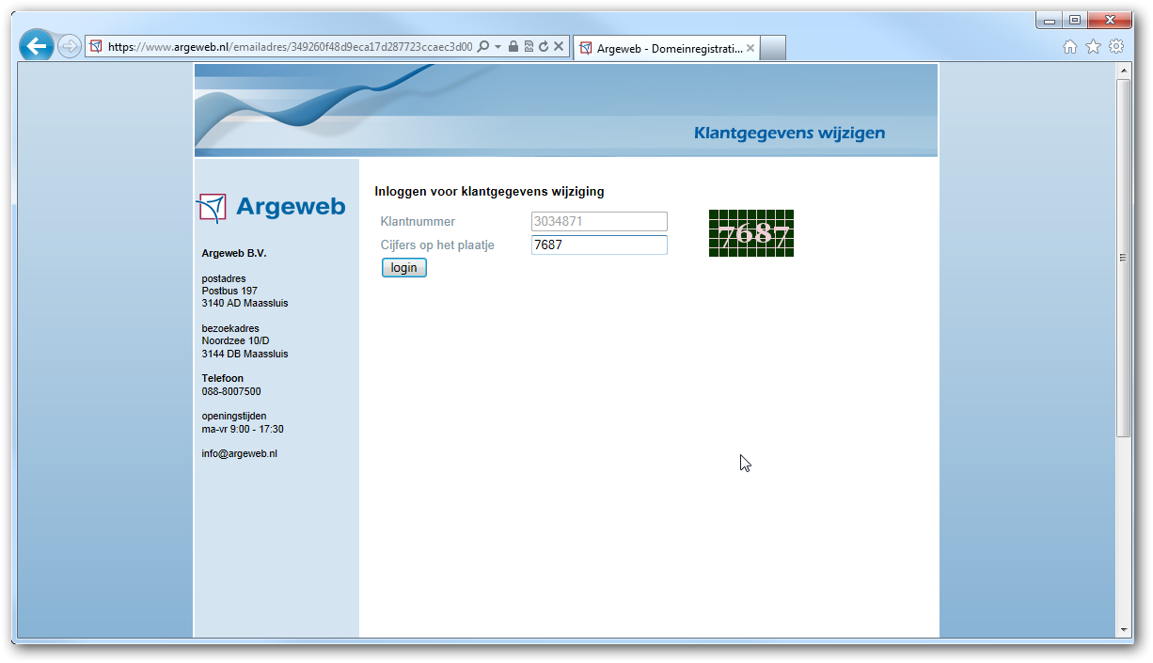Minimize the browser window

1050,20
